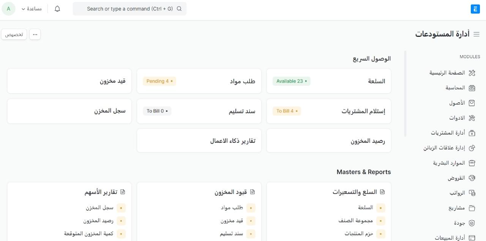This screenshot has width=486, height=241.
Task: Click the المحاسبة module icon
Action: point(472,88)
